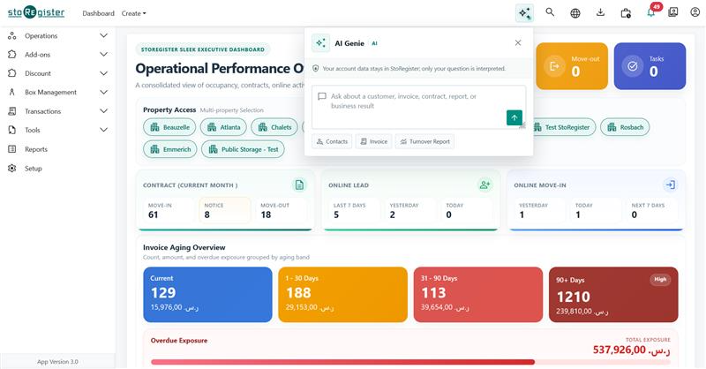The image size is (706, 369).
Task: Toggle the Test StoRegister property chip
Action: click(x=564, y=127)
